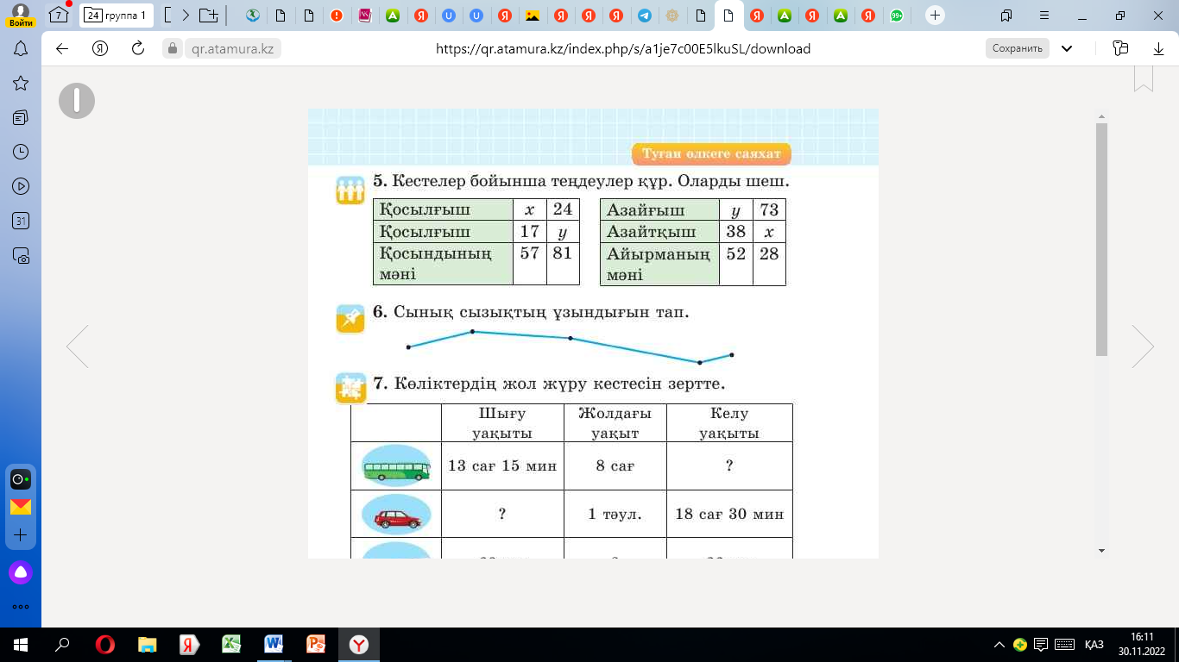Switch to the active document tab
This screenshot has width=1179, height=662.
[728, 16]
